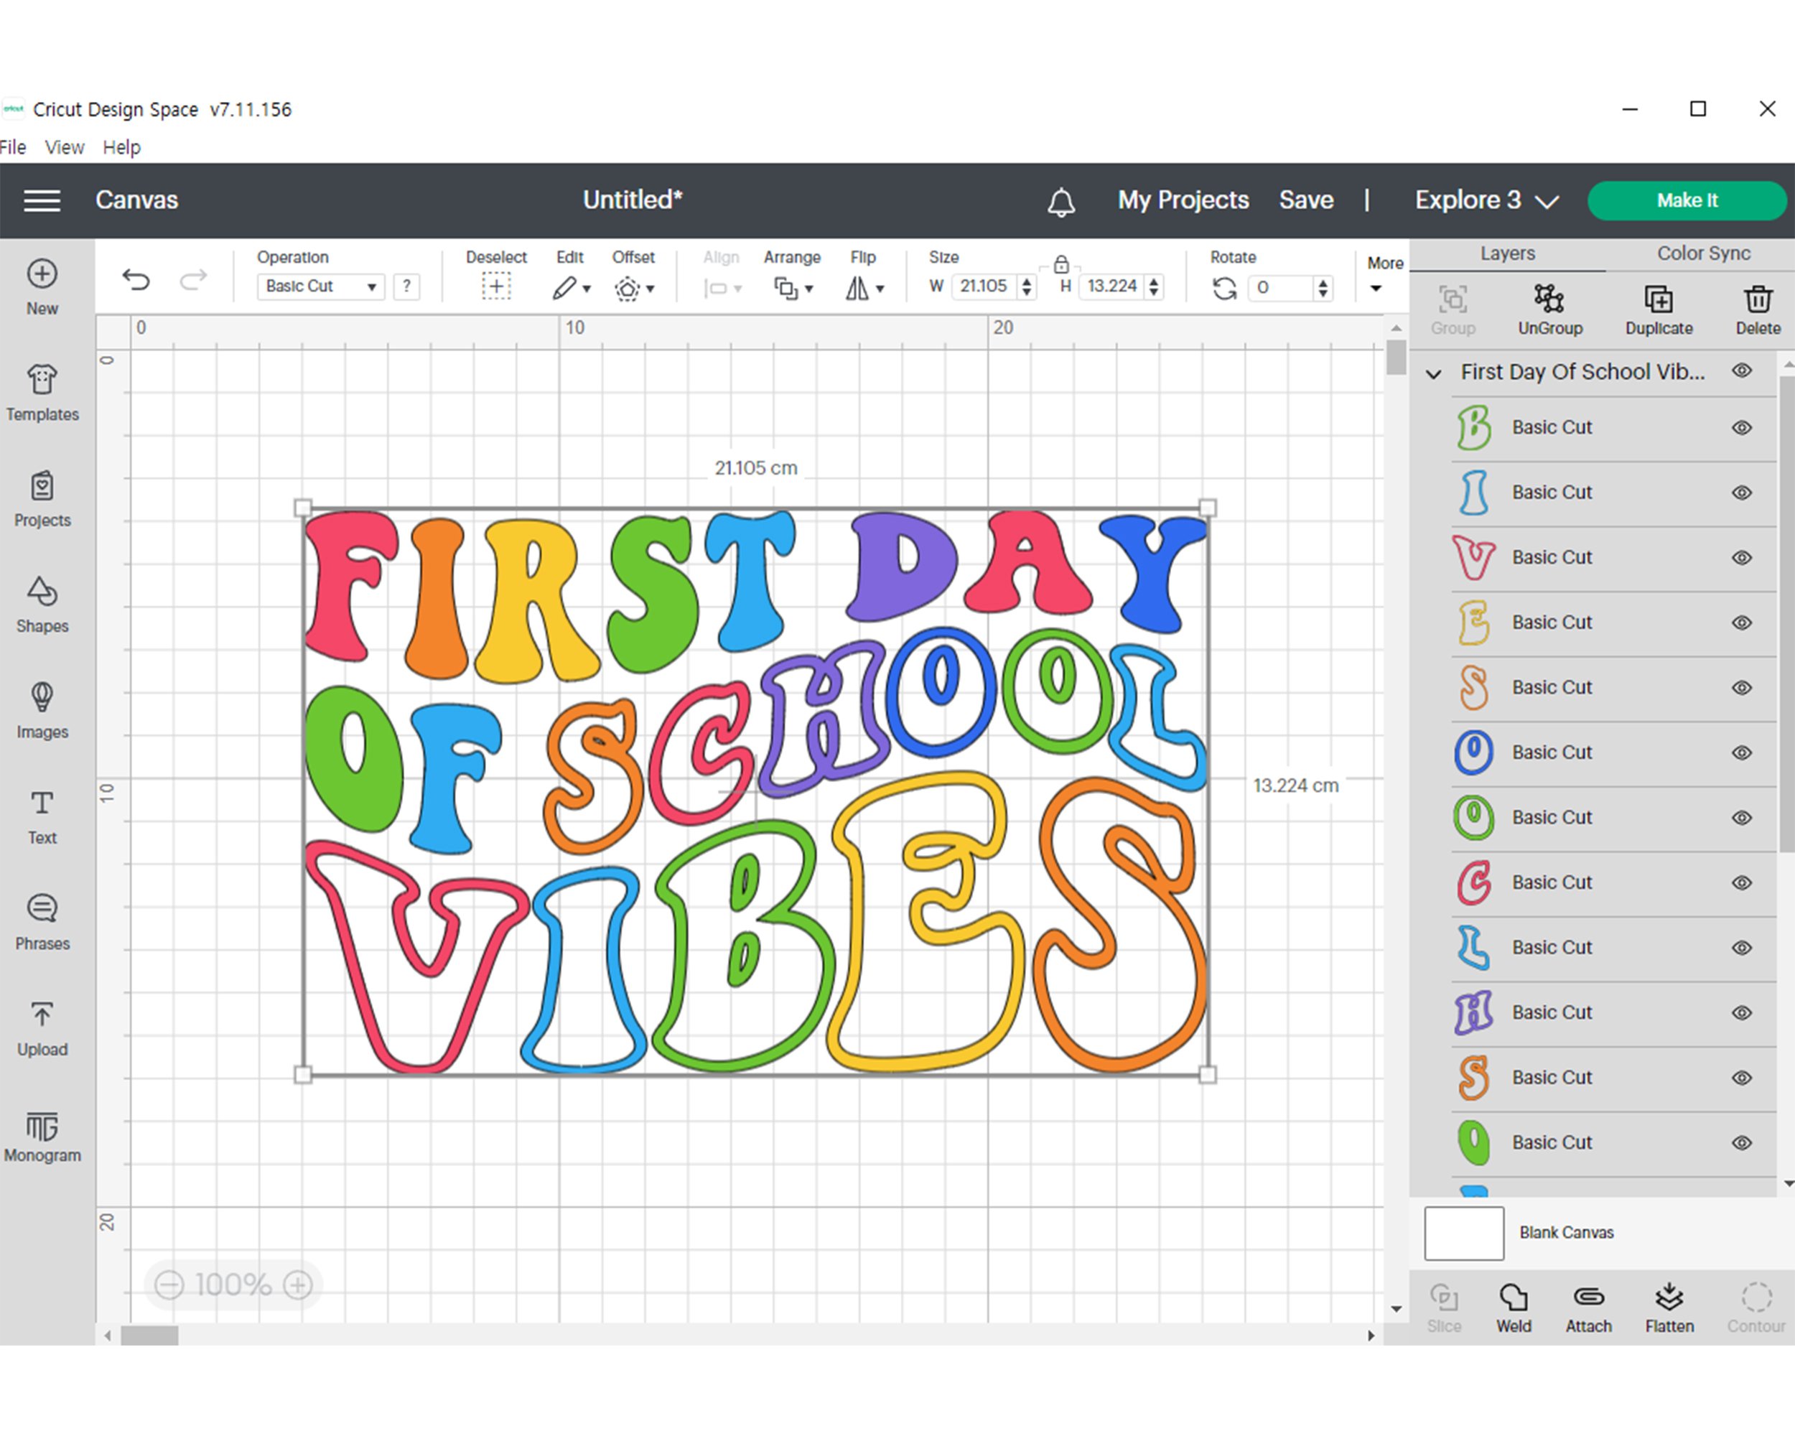The height and width of the screenshot is (1436, 1795).
Task: Open the Operation Basic Cut dropdown
Action: [x=320, y=286]
